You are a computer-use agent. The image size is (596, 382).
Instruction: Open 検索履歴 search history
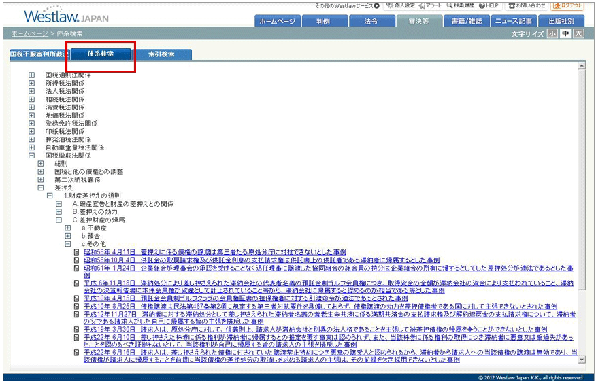461,5
